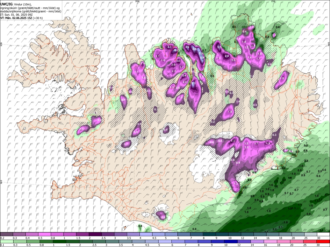The height and width of the screenshot is (247, 330).
Task: Click the 'IT: Sun. 01. 06. 2025 09Z' line
Action: (x=16, y=15)
